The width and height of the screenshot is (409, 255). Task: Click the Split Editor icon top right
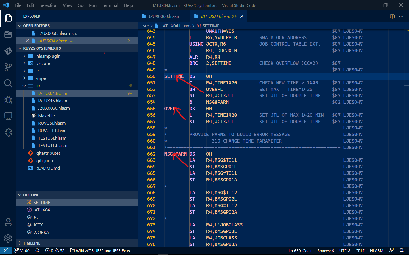coord(392,16)
